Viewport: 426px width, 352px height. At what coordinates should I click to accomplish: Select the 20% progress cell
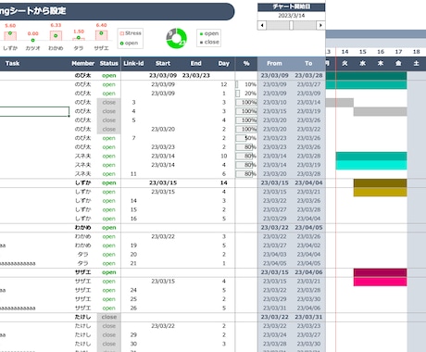click(246, 94)
